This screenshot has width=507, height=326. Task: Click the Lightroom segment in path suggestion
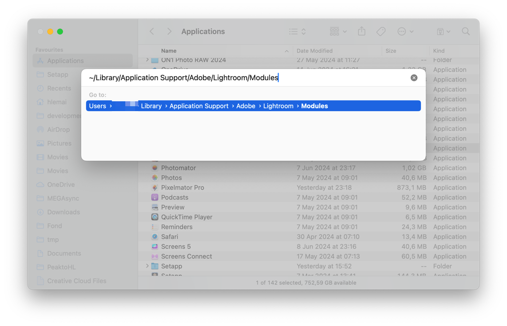point(279,106)
